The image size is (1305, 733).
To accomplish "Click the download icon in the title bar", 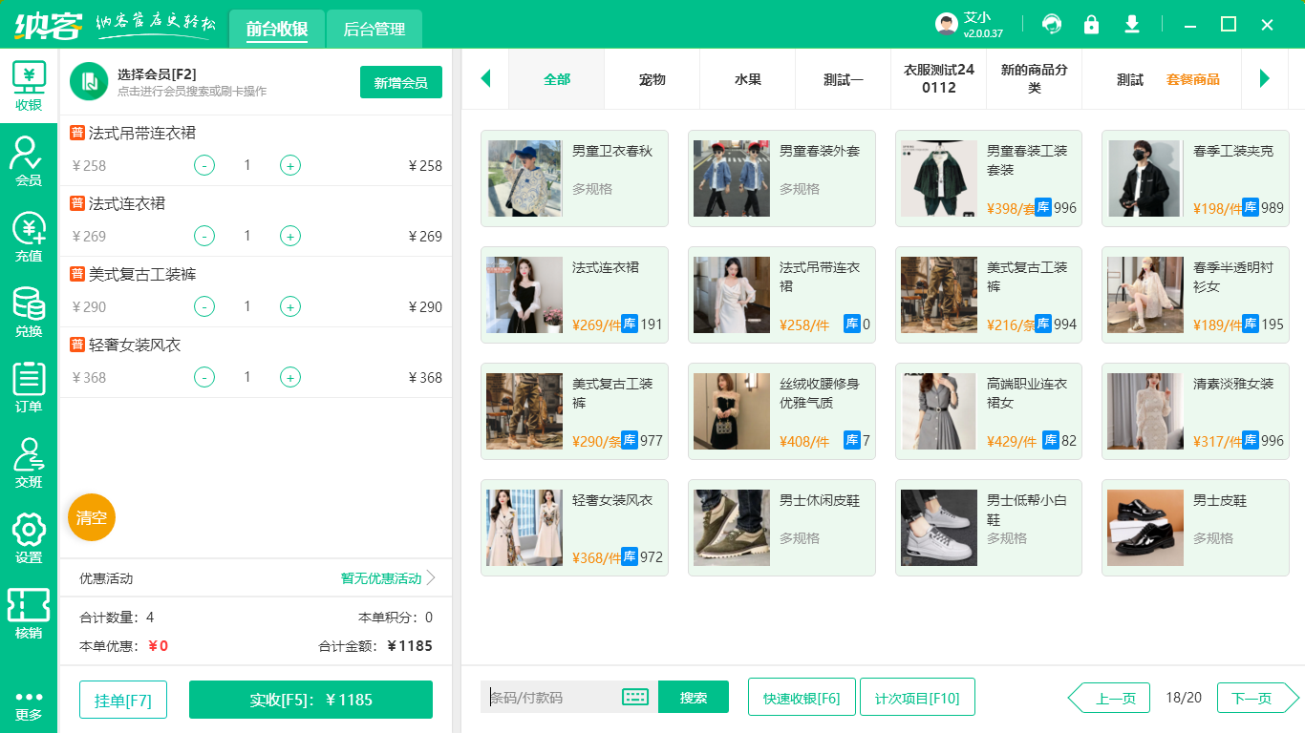I will click(1132, 23).
